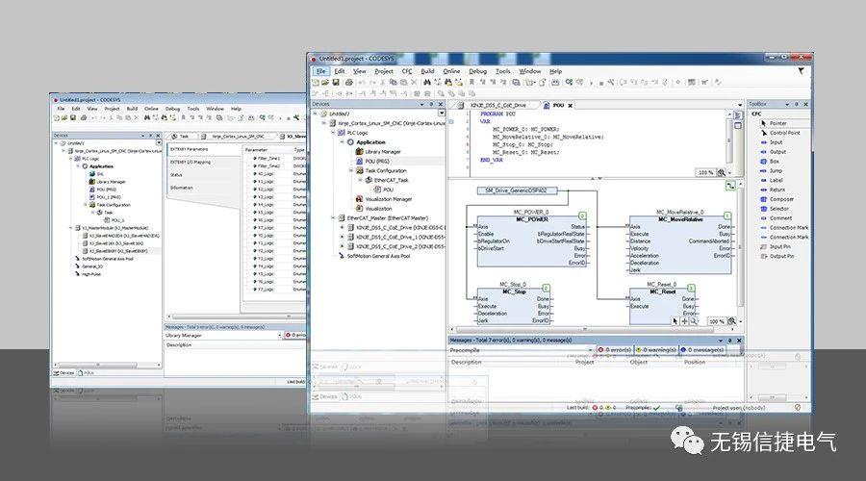Open the Precompile category dropdown in Messages
Image resolution: width=866 pixels, height=481 pixels.
click(x=591, y=350)
